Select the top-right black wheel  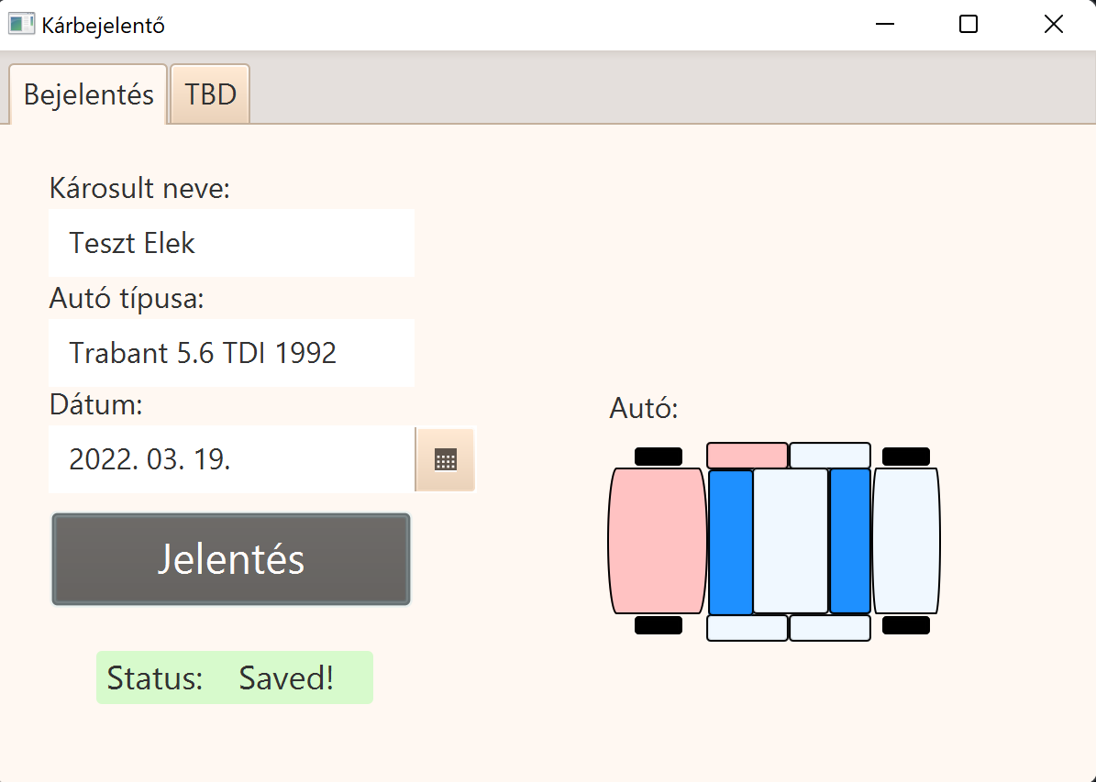[906, 457]
